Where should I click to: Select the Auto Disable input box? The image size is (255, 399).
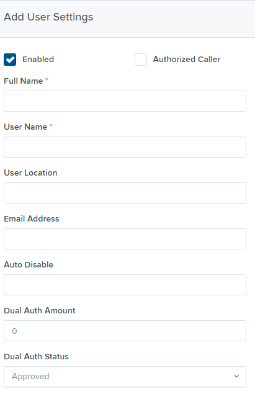click(125, 285)
